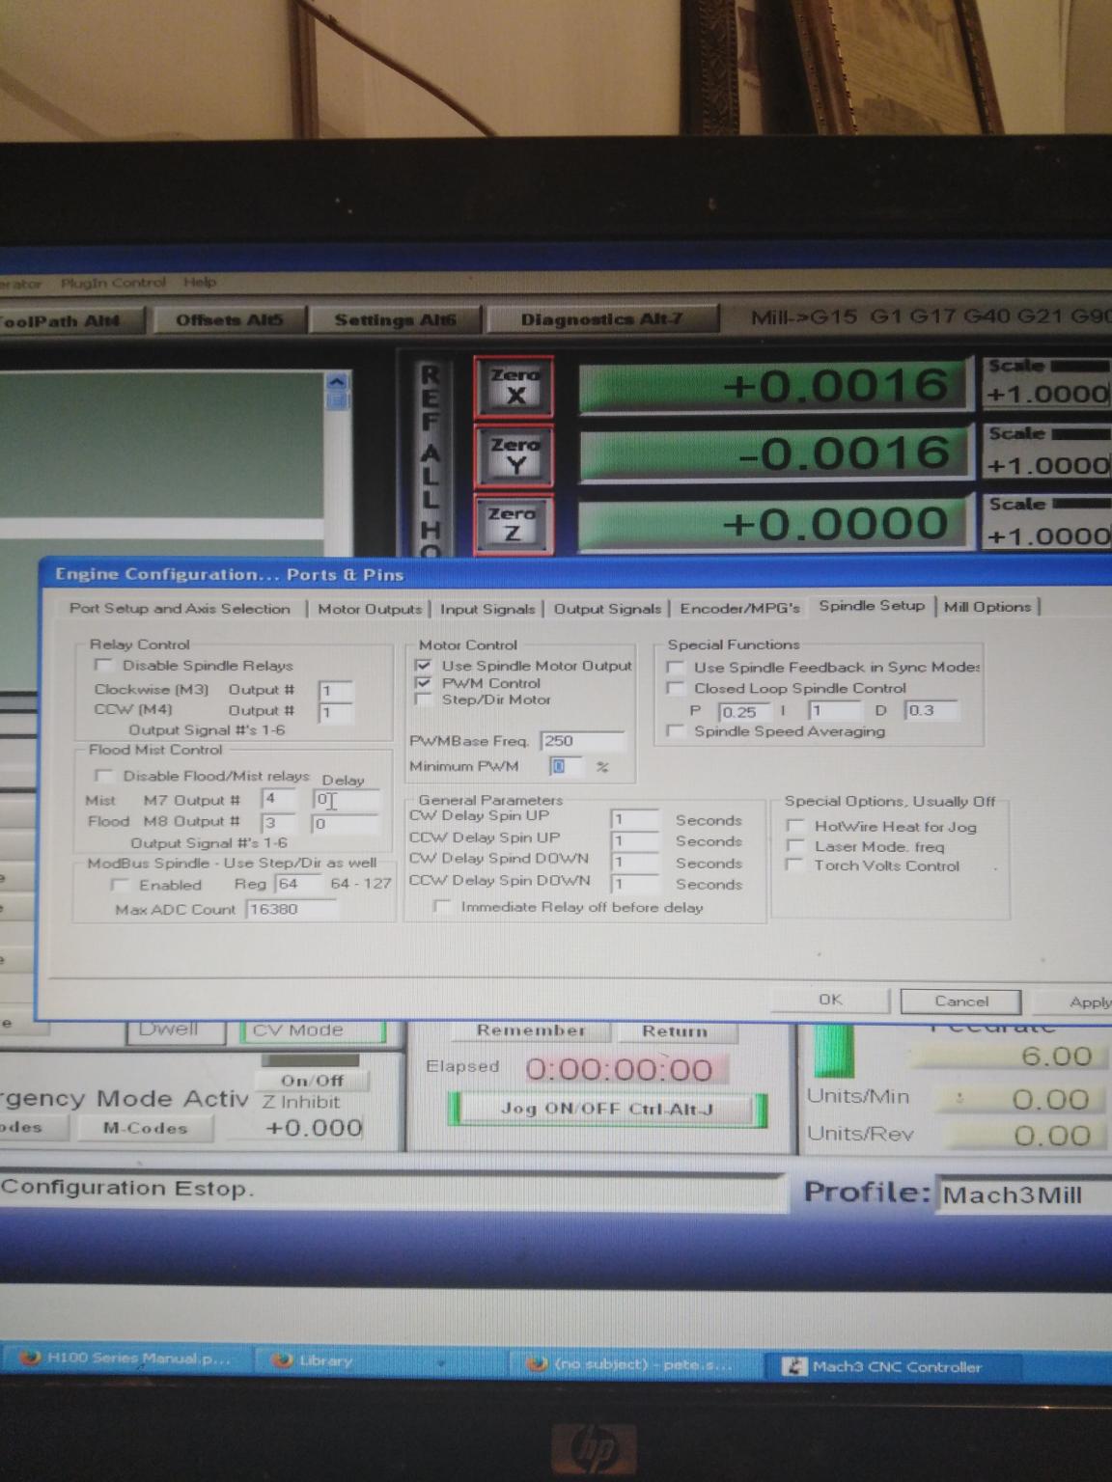Switch to Mach3 CNC Controller taskbar item
The width and height of the screenshot is (1112, 1482).
coord(885,1366)
